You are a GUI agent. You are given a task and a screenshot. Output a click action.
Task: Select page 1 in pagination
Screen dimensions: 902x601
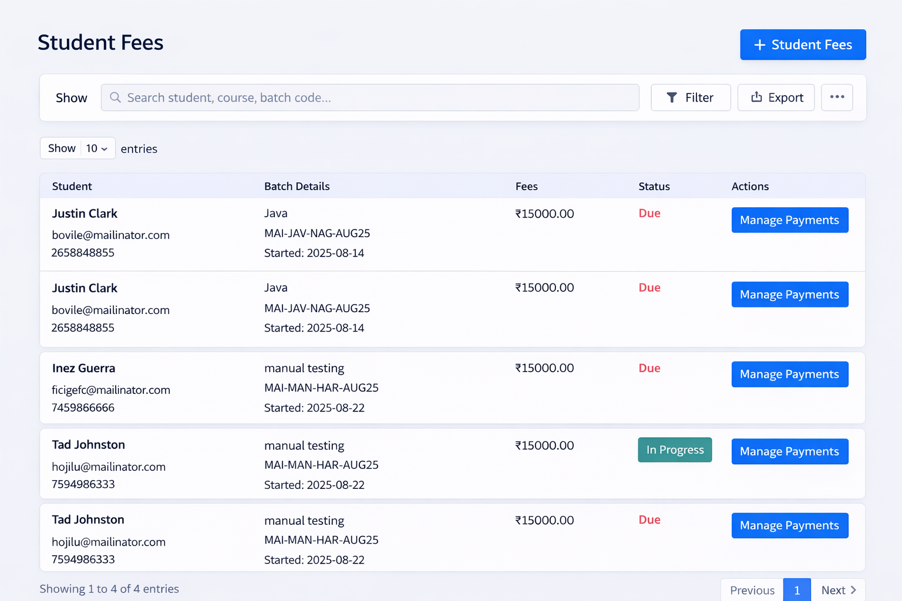click(x=797, y=590)
